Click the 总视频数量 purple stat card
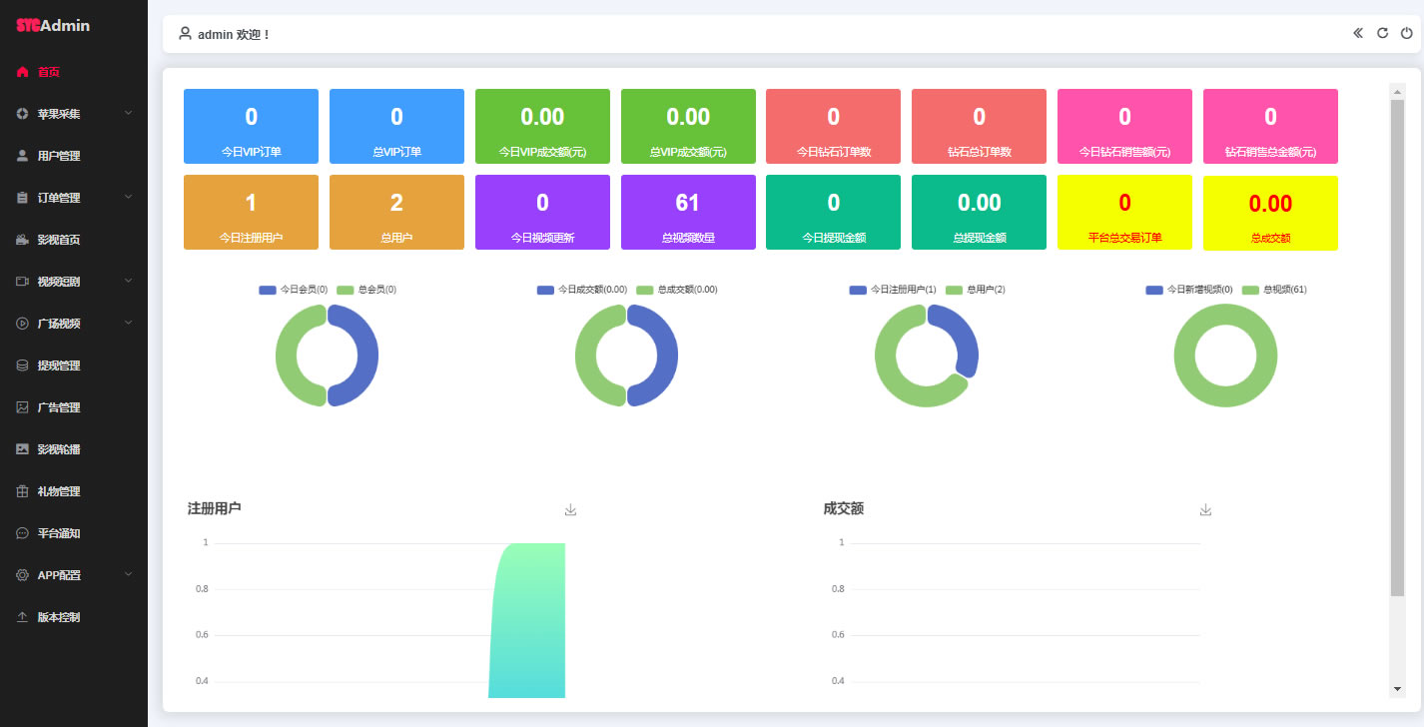The image size is (1424, 727). point(688,212)
